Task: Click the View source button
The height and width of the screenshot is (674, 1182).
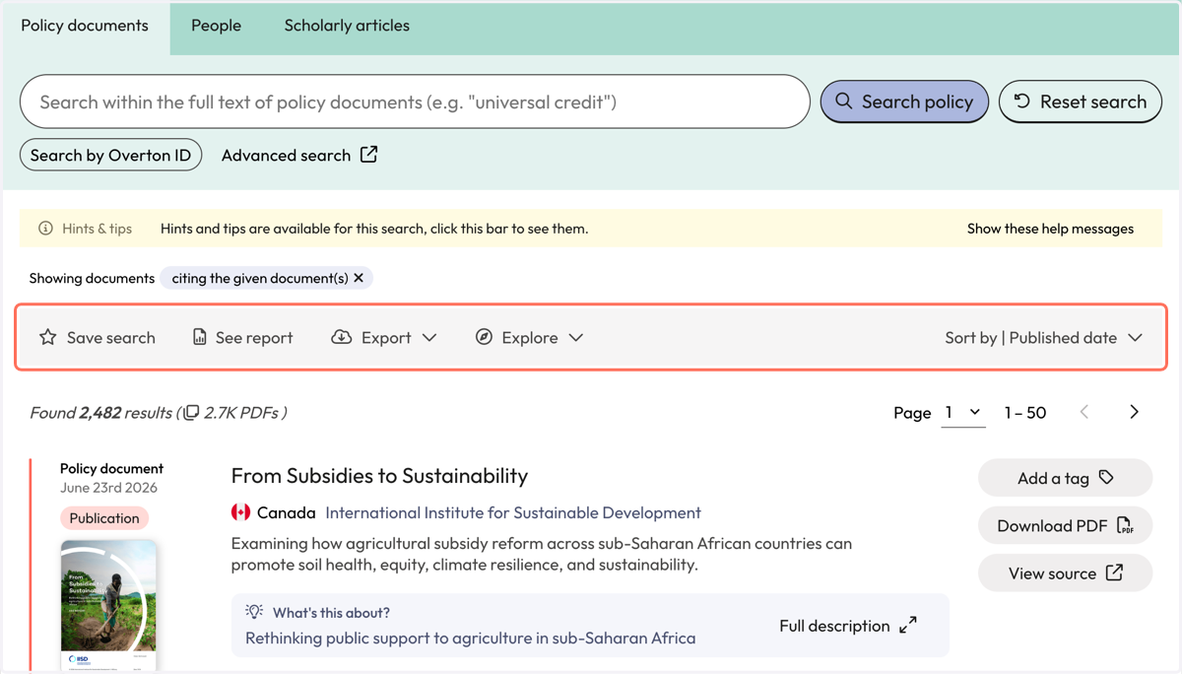Action: coord(1065,573)
